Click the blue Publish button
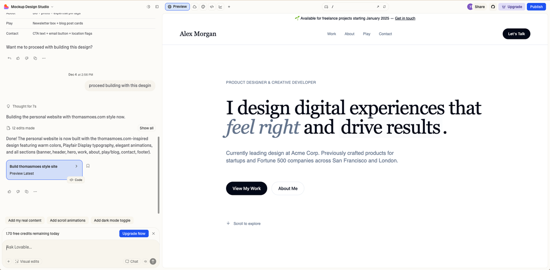The width and height of the screenshot is (550, 270). point(536,7)
